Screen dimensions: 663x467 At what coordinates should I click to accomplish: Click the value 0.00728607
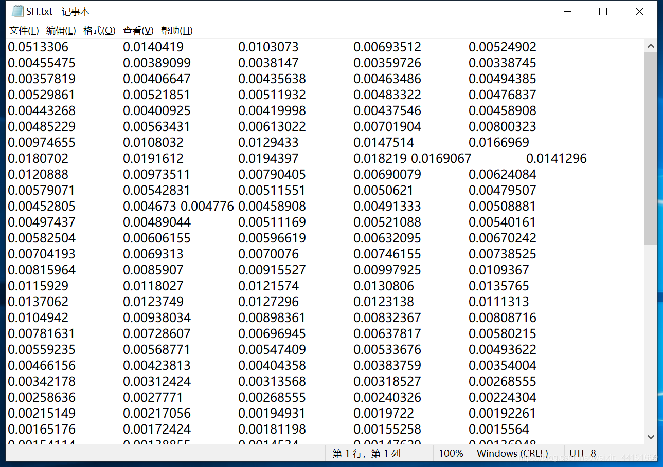[157, 334]
